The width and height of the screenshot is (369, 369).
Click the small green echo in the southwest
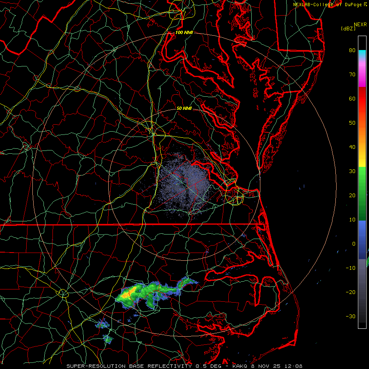click(x=108, y=339)
